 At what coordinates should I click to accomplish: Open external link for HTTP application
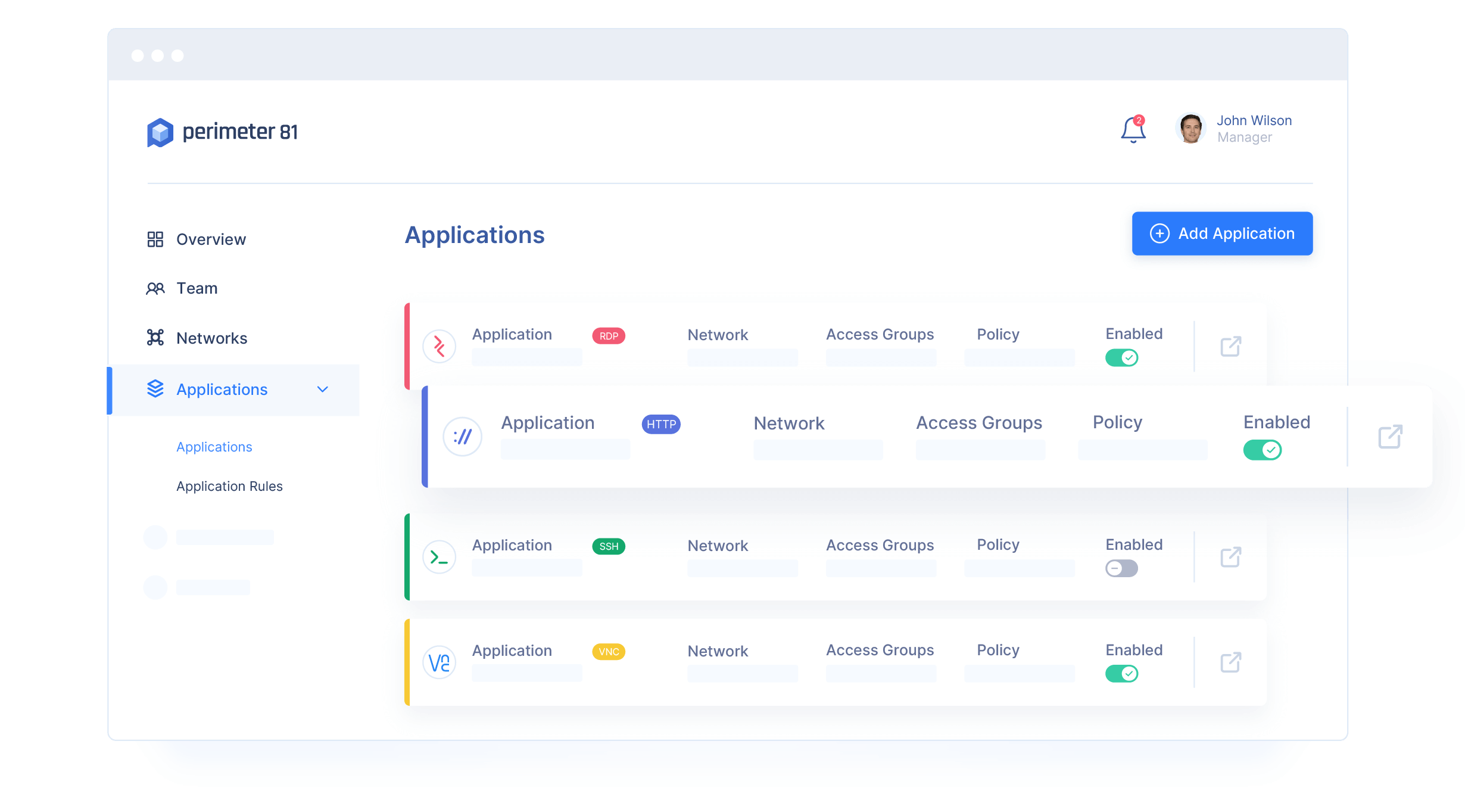(x=1390, y=437)
